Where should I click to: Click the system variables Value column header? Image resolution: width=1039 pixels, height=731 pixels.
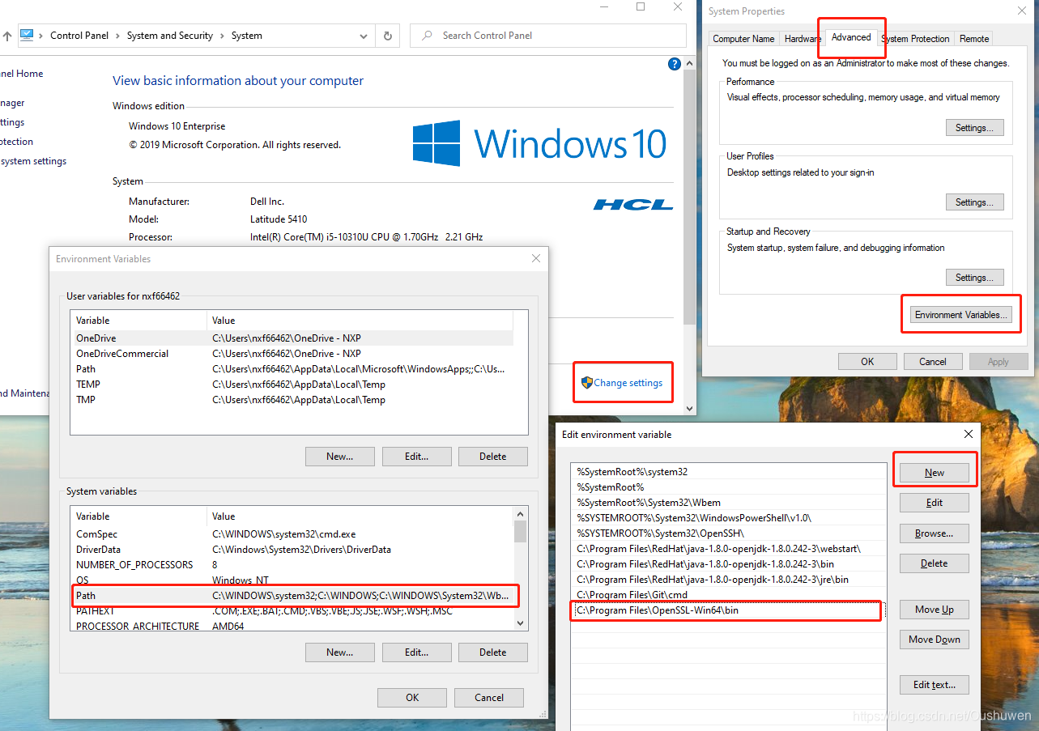[x=360, y=516]
